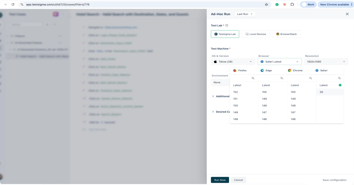Click the search icon under Safari column
The height and width of the screenshot is (185, 354).
[x=339, y=78]
